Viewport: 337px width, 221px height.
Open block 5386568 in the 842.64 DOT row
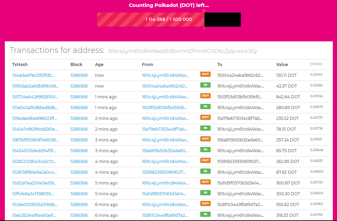point(79,97)
